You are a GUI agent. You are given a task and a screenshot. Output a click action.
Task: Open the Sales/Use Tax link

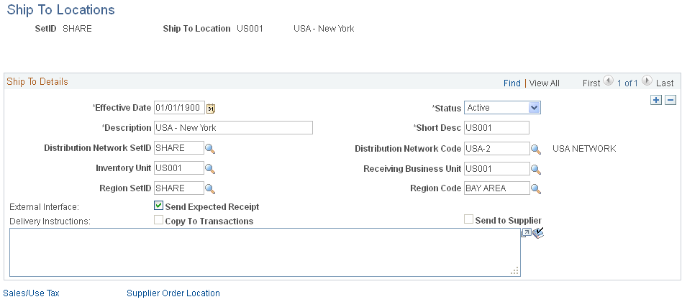(x=32, y=293)
